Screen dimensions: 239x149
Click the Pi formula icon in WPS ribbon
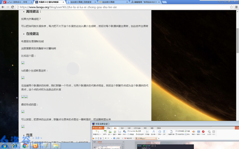(x=164, y=132)
